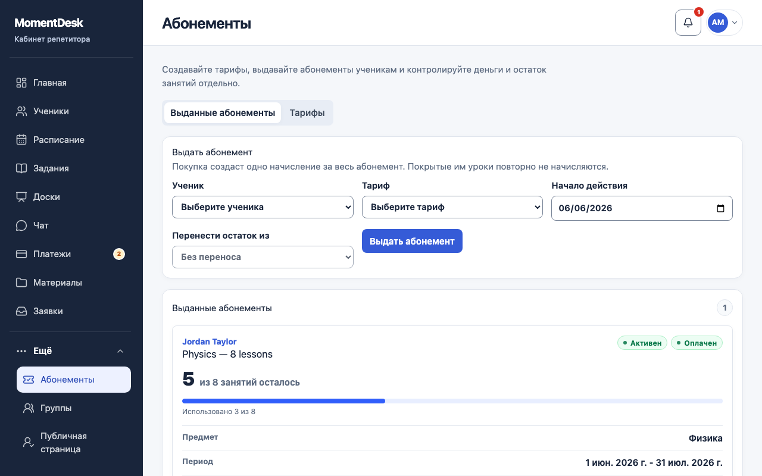This screenshot has width=762, height=476.
Task: Click the lessons usage progress bar
Action: (x=452, y=401)
